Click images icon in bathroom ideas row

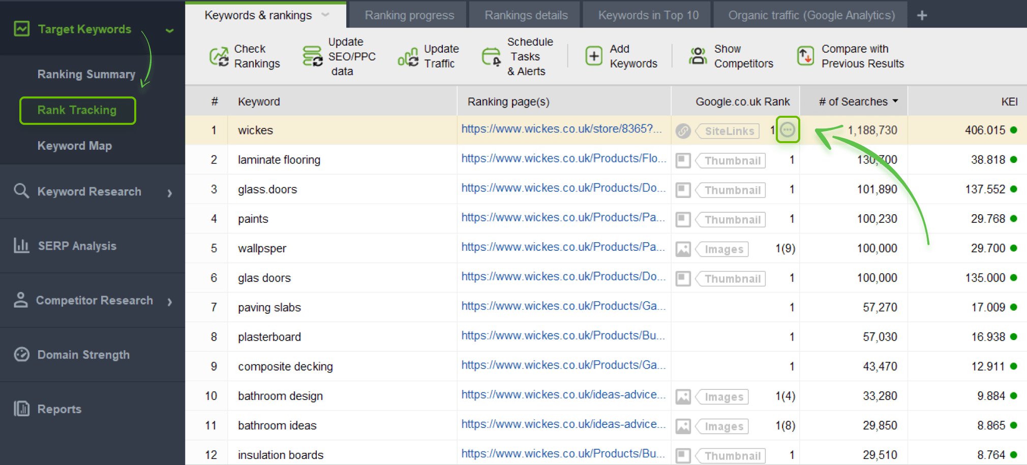[683, 426]
